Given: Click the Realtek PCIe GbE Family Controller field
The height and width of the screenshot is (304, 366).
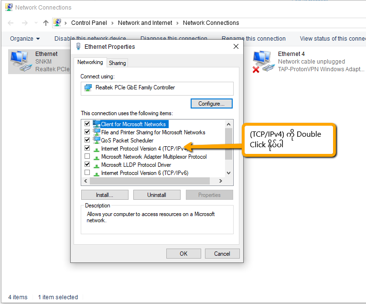Looking at the screenshot, I should pos(157,88).
